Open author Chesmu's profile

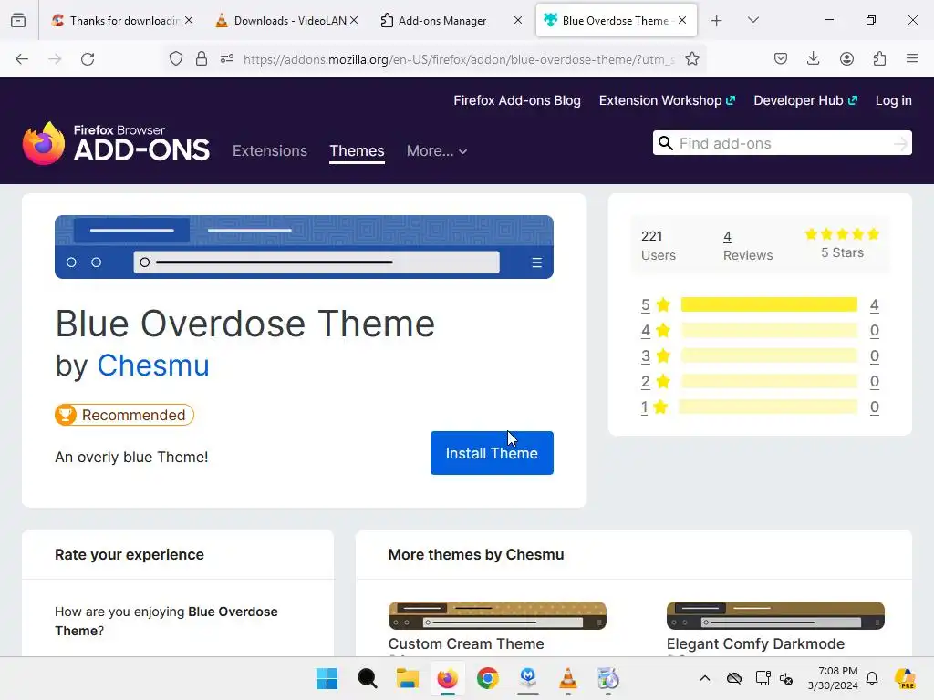153,365
